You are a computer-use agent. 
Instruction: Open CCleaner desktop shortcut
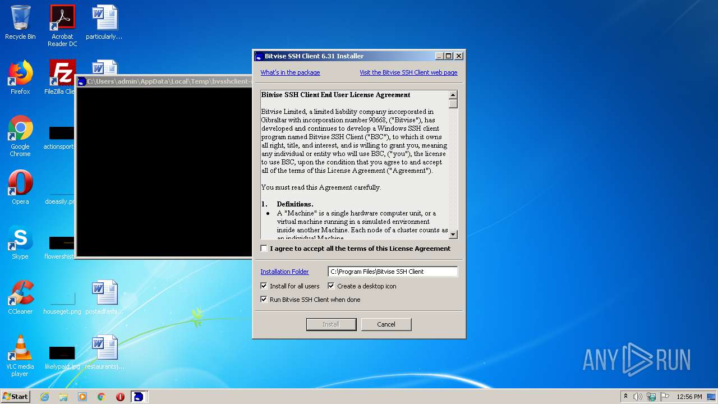[20, 297]
